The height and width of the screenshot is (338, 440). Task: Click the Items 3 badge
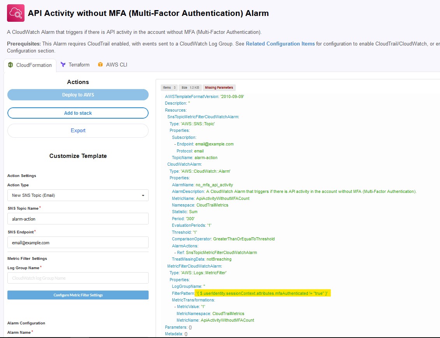click(169, 88)
